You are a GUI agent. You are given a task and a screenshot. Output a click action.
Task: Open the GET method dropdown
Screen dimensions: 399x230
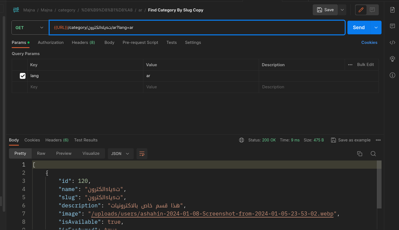coord(30,28)
